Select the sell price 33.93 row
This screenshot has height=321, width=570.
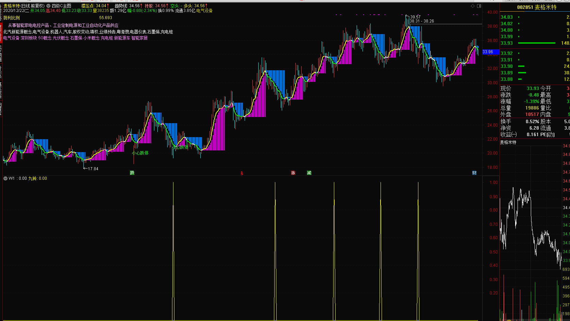point(535,43)
